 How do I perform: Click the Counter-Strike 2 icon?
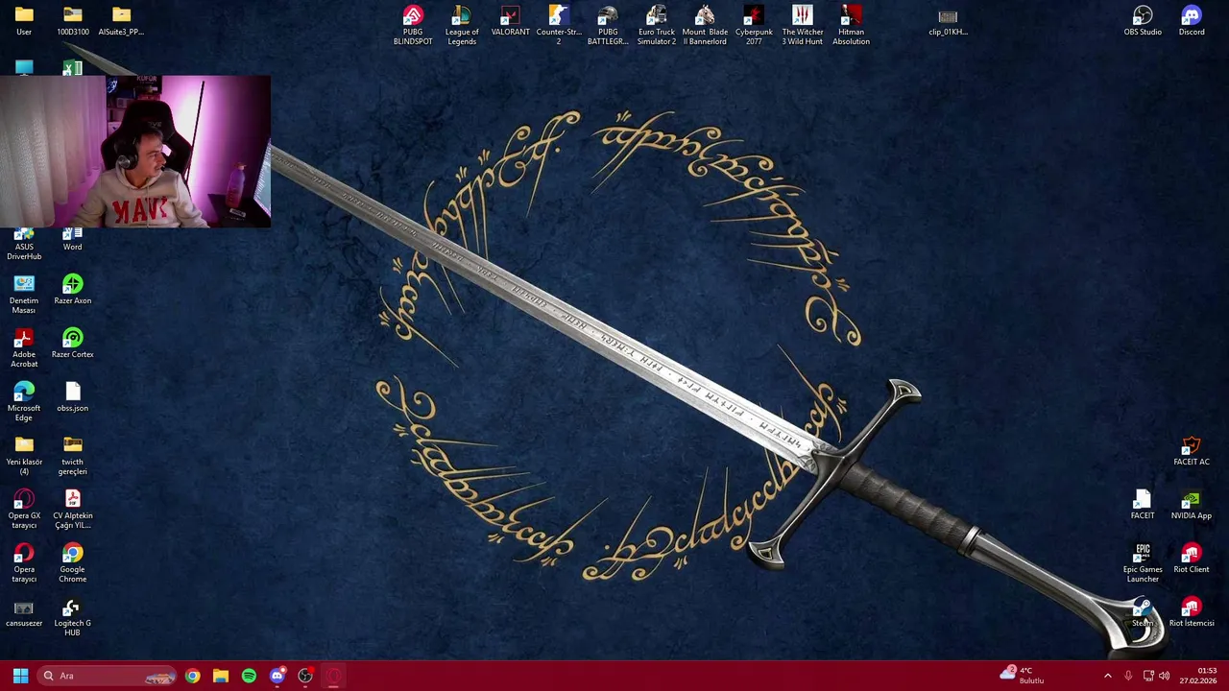click(559, 25)
